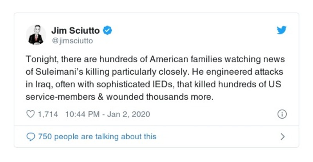Open Jim Sciutto's profile avatar
Viewport: 313px width, 162px height.
36,34
